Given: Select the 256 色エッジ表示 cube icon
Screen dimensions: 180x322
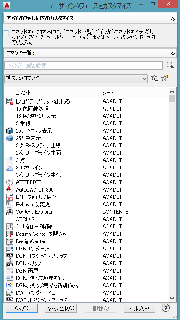Looking at the screenshot, I should coord(10,131).
